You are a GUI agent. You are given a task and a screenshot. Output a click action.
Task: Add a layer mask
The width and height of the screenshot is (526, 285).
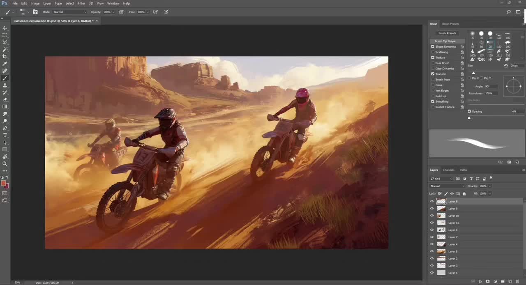click(488, 282)
